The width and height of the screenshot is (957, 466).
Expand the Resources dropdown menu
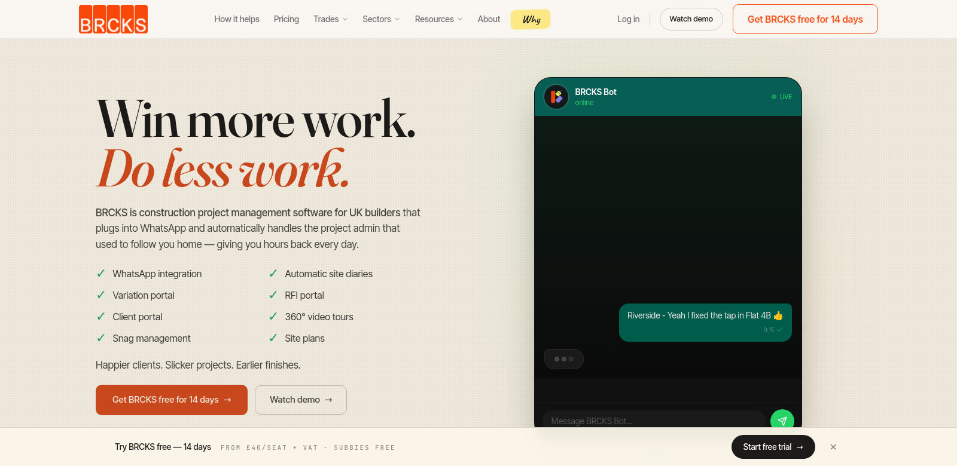tap(438, 19)
